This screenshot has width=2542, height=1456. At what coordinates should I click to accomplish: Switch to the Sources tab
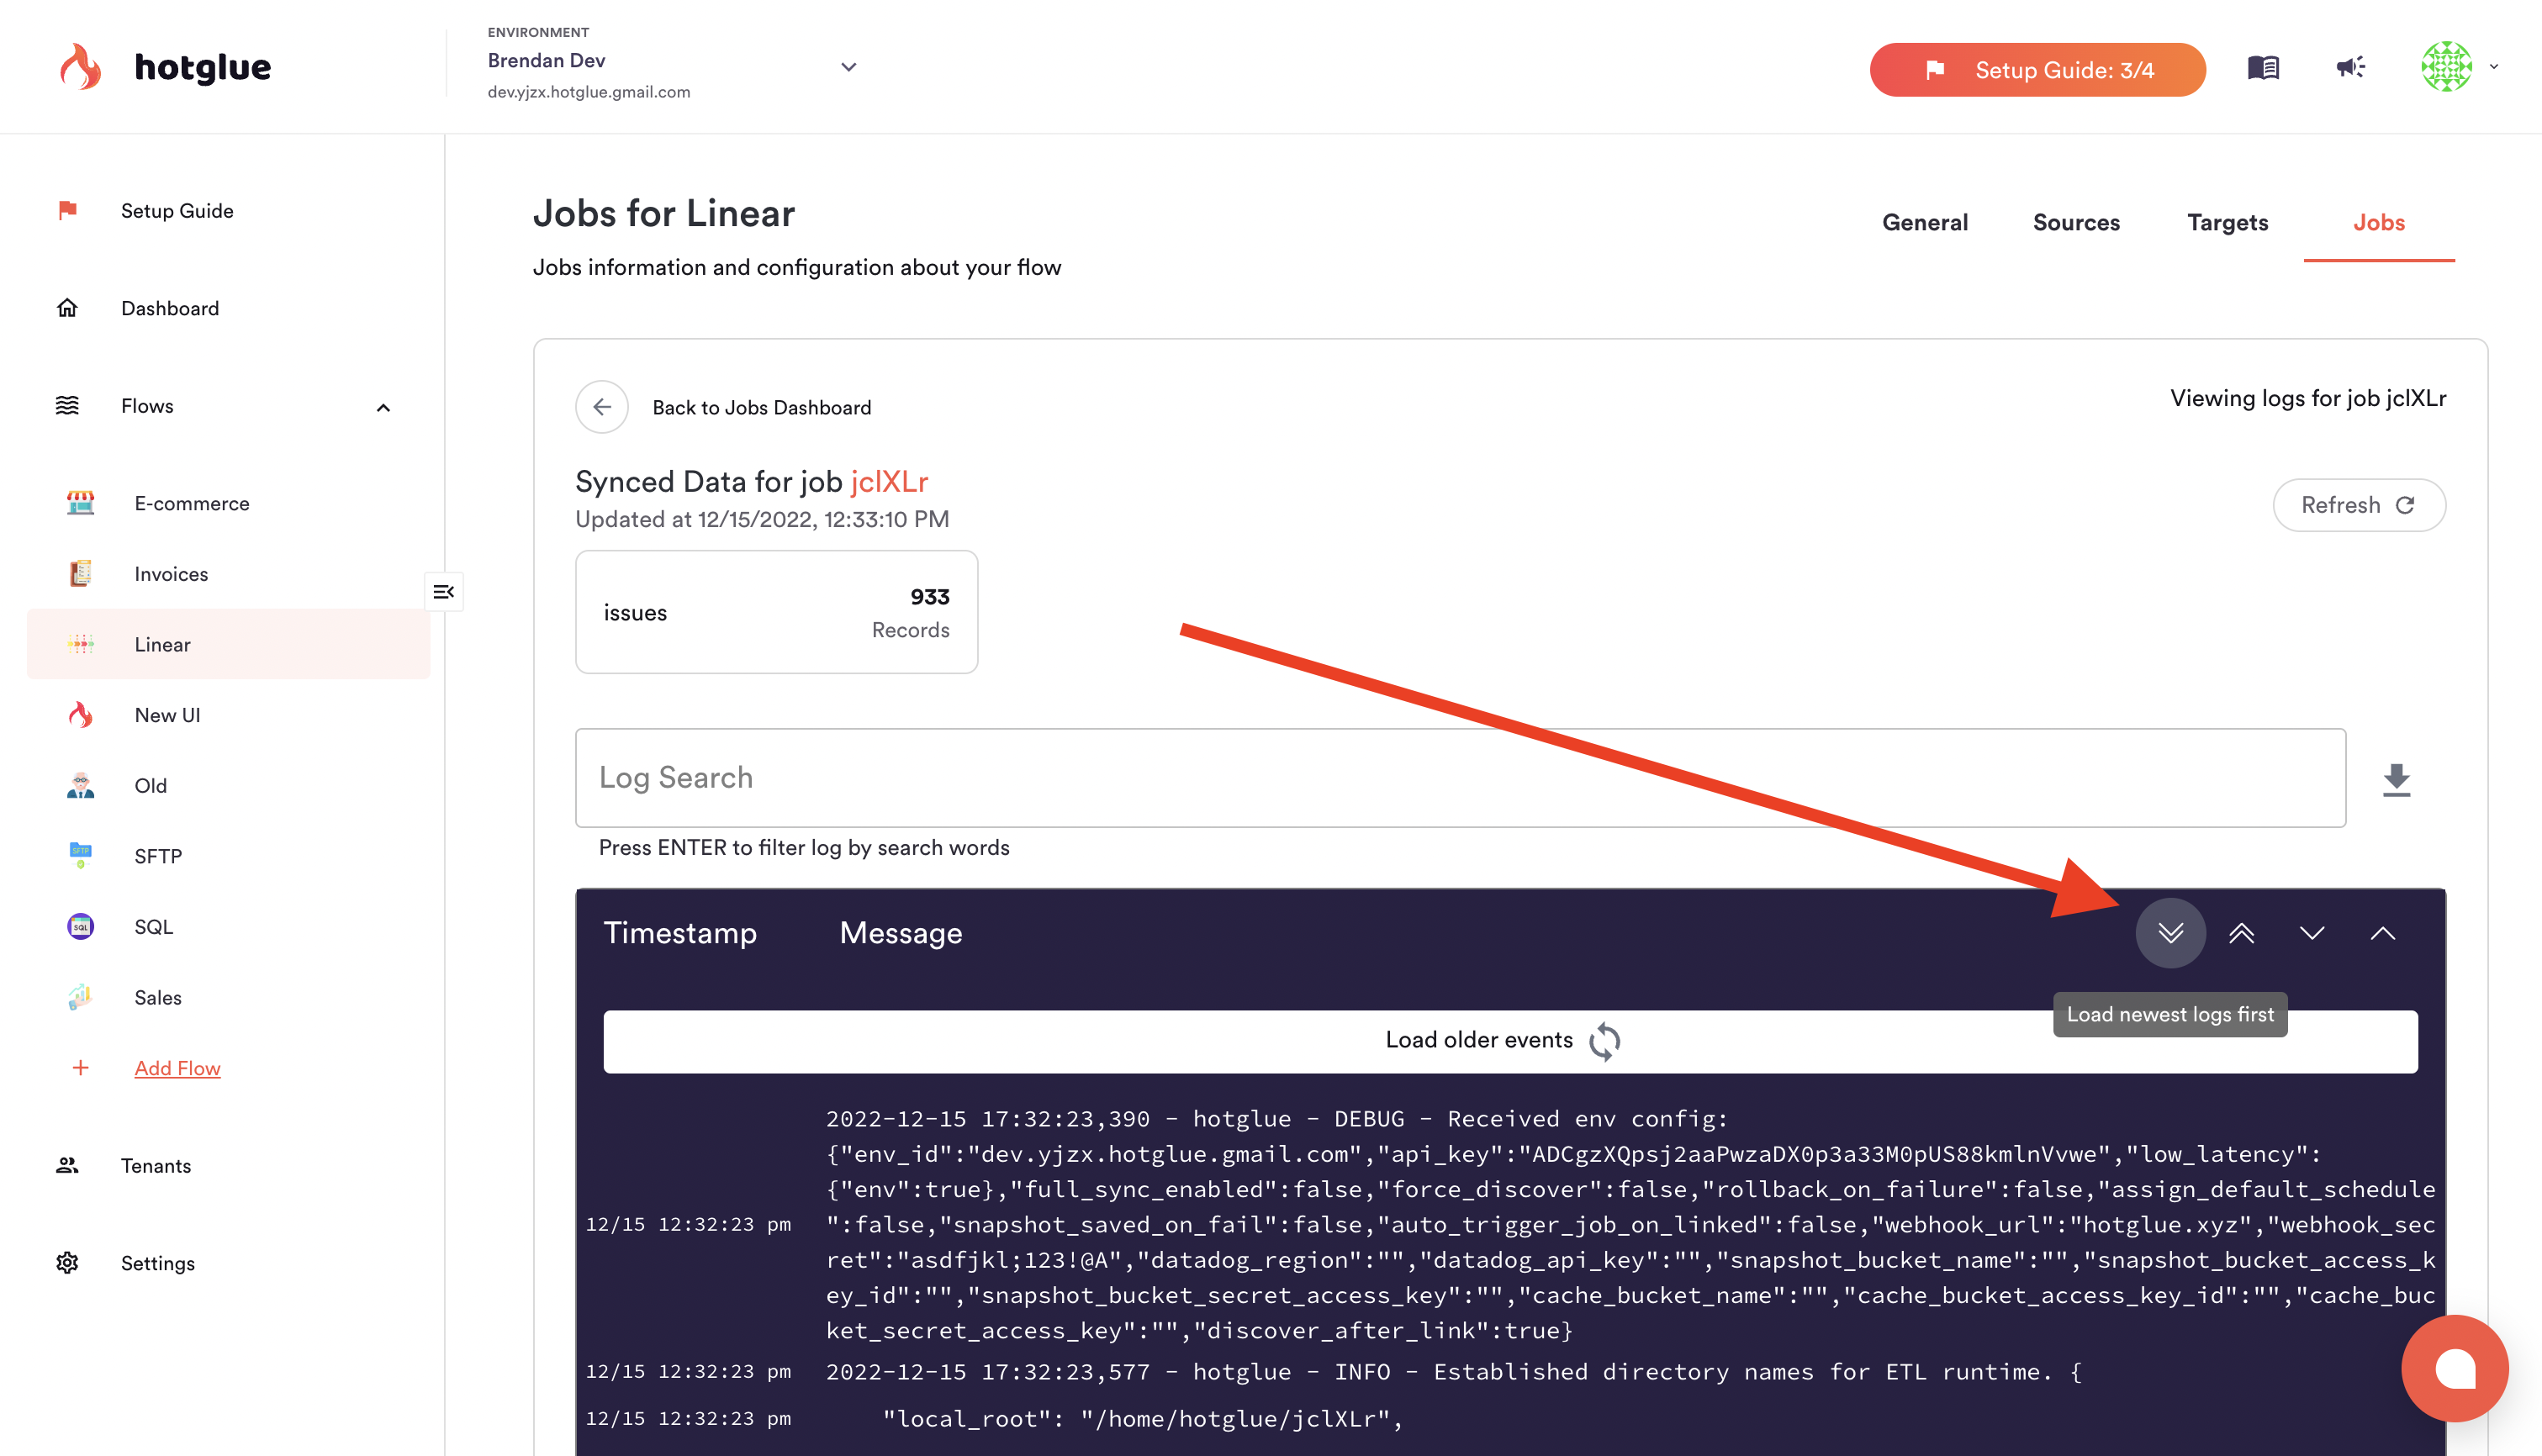(x=2075, y=222)
